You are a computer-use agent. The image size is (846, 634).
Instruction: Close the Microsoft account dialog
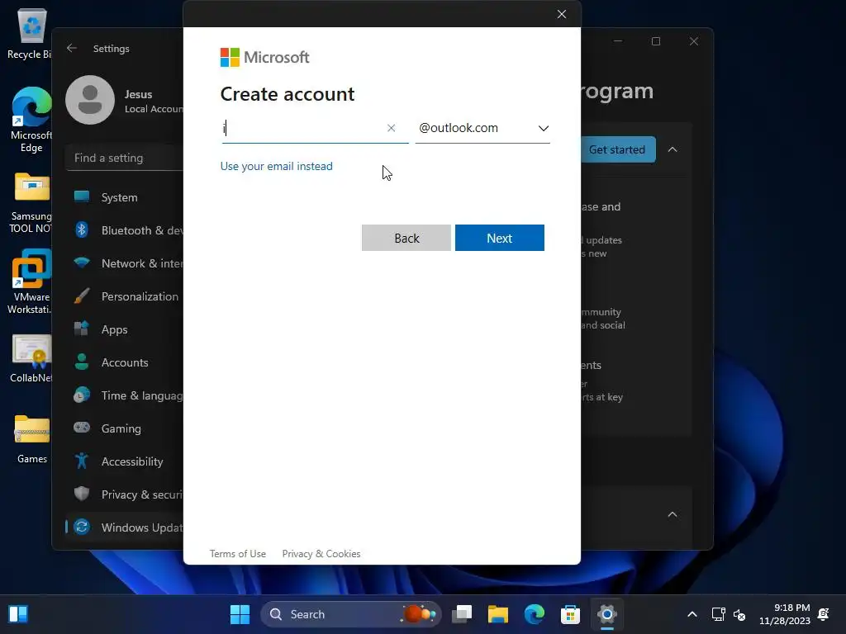click(562, 14)
